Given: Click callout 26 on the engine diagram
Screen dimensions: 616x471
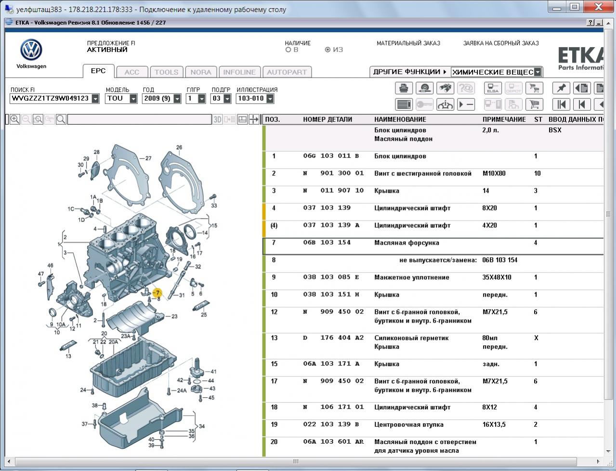Looking at the screenshot, I should 179,147.
